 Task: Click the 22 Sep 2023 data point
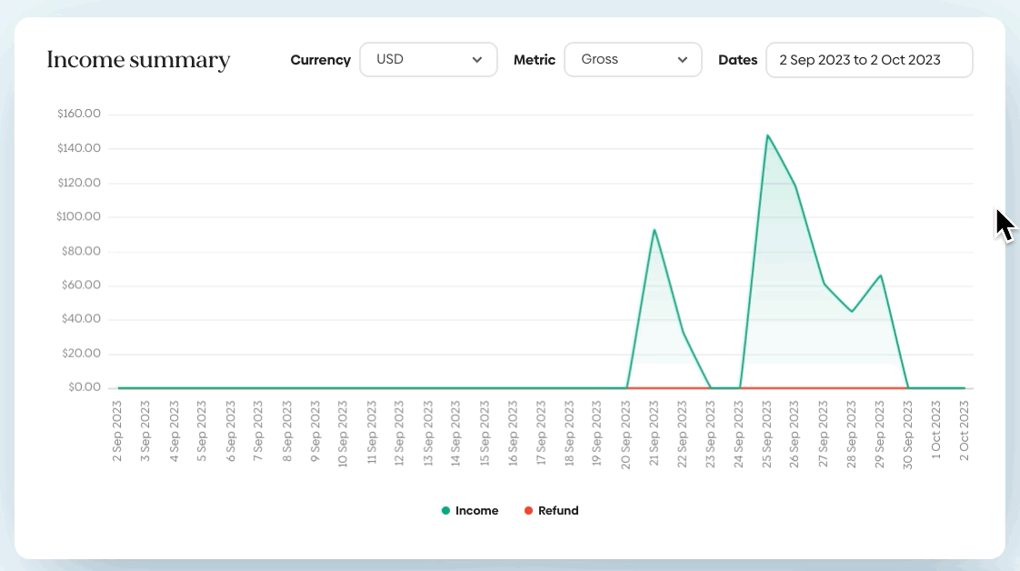(x=683, y=333)
